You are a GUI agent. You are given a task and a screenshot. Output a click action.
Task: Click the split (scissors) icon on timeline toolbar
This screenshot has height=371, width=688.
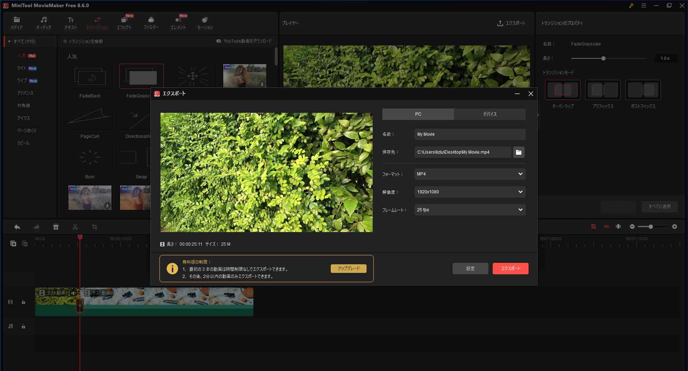point(75,226)
